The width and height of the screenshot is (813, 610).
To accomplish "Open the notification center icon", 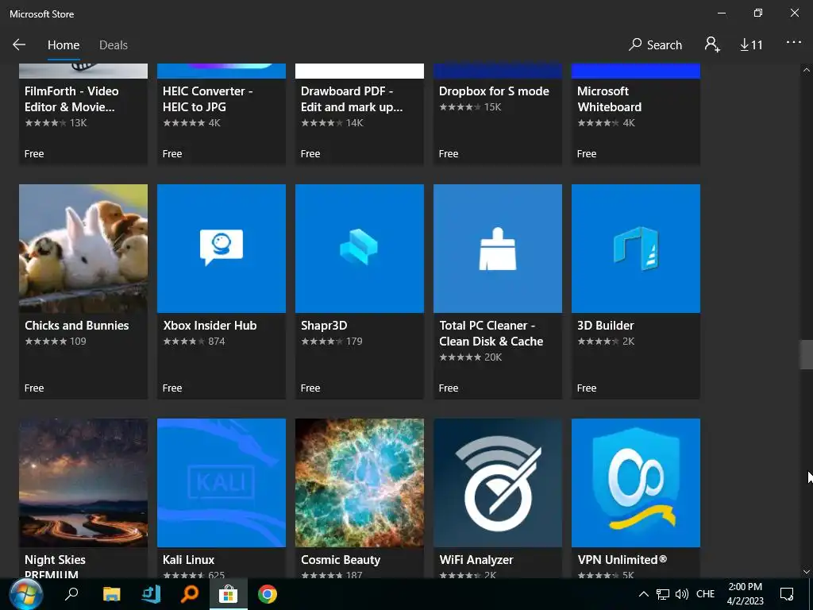I will [787, 594].
